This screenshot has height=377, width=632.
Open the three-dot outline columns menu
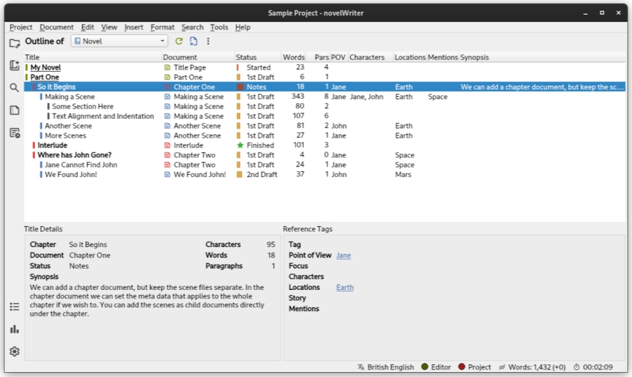coord(208,41)
